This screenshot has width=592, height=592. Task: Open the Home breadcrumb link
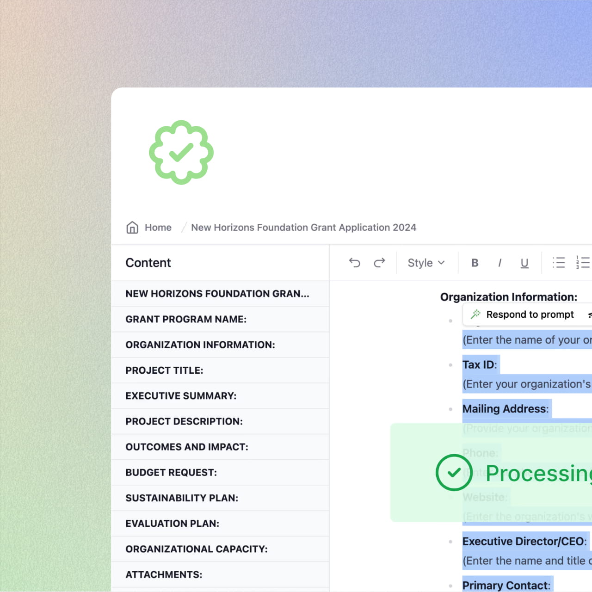[x=158, y=227]
